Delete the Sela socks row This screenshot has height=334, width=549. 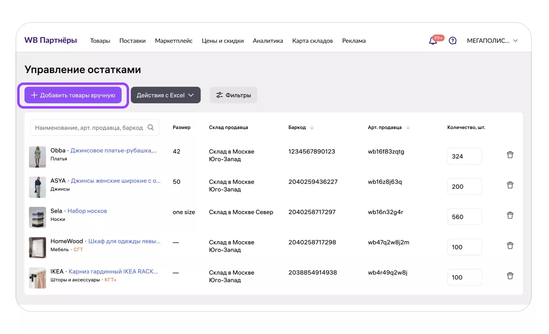coord(510,215)
